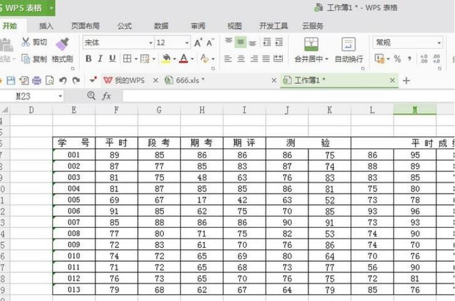The width and height of the screenshot is (455, 301).
Task: Open the font size dropdown 12
Action: coord(187,43)
